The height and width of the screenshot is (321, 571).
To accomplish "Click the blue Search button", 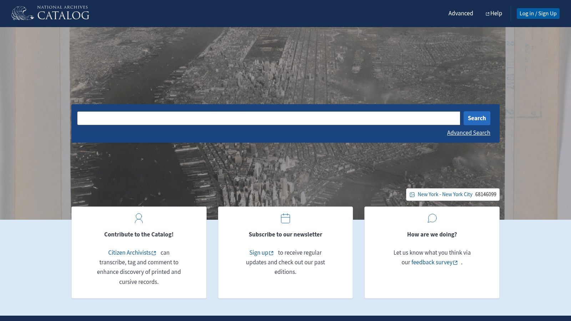I will point(476,118).
